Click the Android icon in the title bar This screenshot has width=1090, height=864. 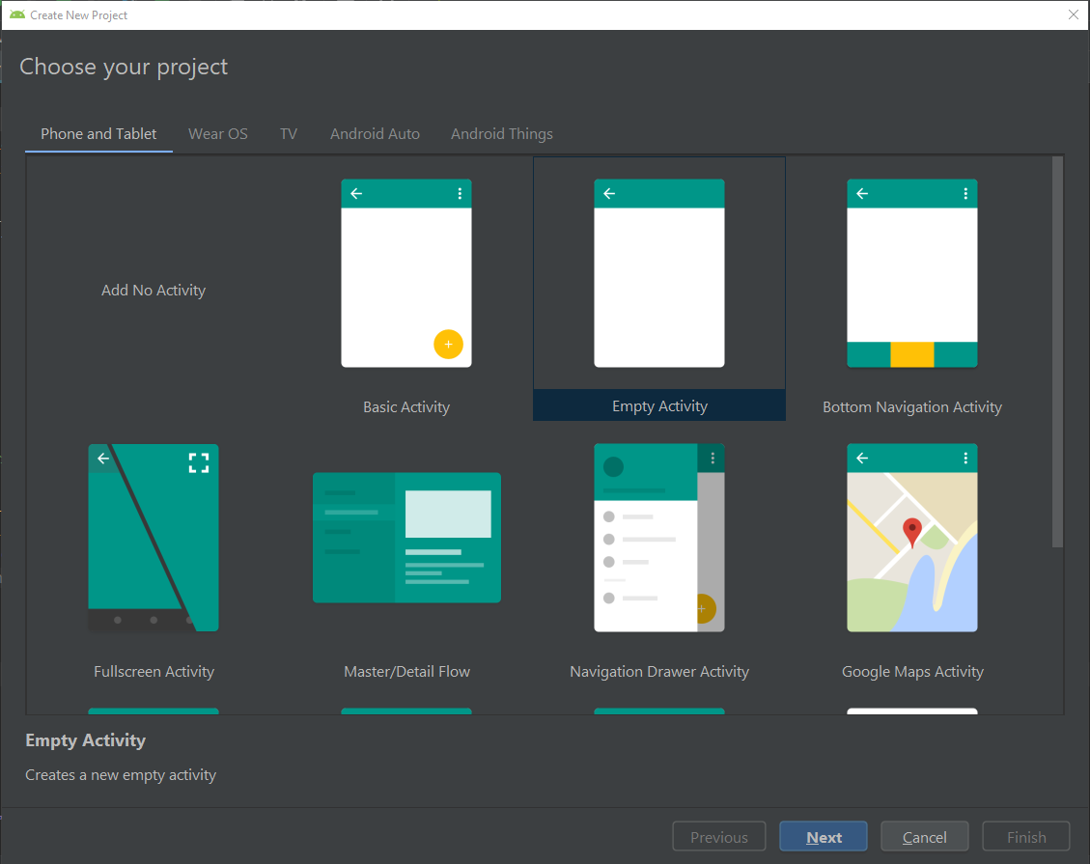click(x=17, y=14)
